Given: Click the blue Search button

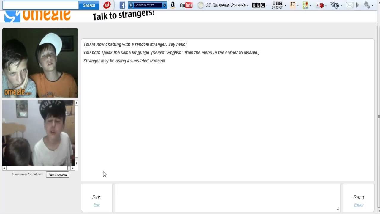Looking at the screenshot, I should [89, 5].
